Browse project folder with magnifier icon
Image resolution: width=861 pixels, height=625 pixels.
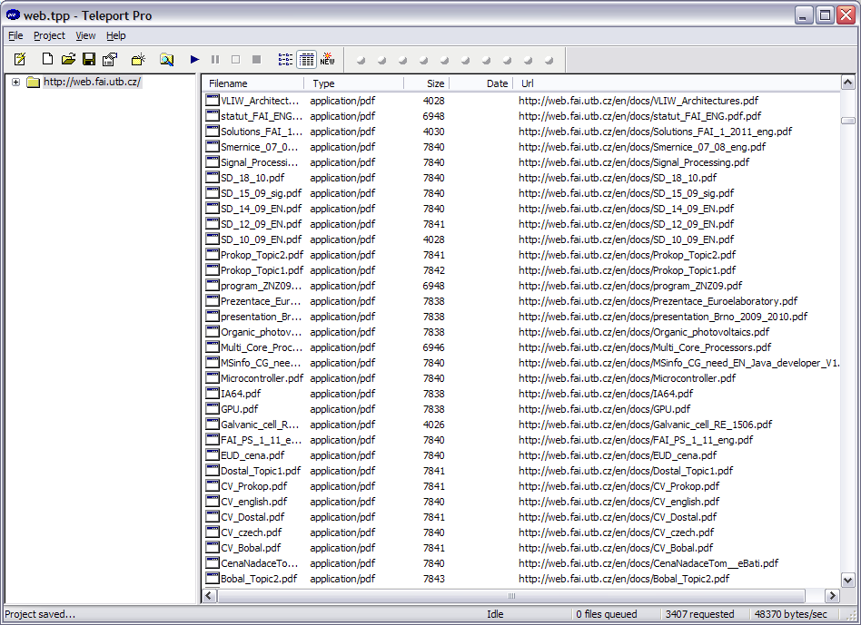167,59
